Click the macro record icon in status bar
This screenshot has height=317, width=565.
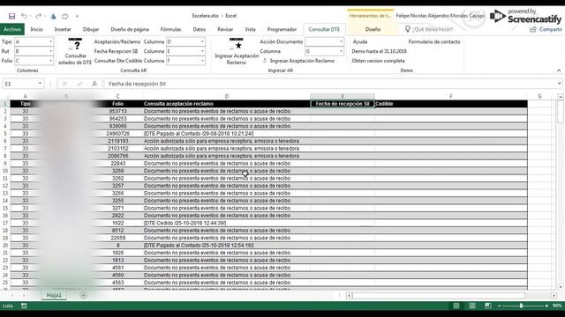[x=24, y=306]
